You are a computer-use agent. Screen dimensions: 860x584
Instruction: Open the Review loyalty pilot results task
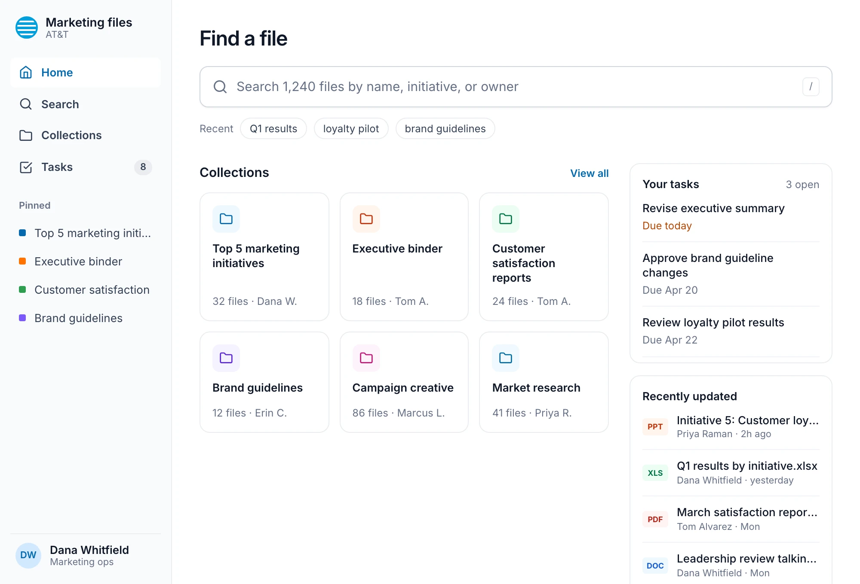(731, 331)
